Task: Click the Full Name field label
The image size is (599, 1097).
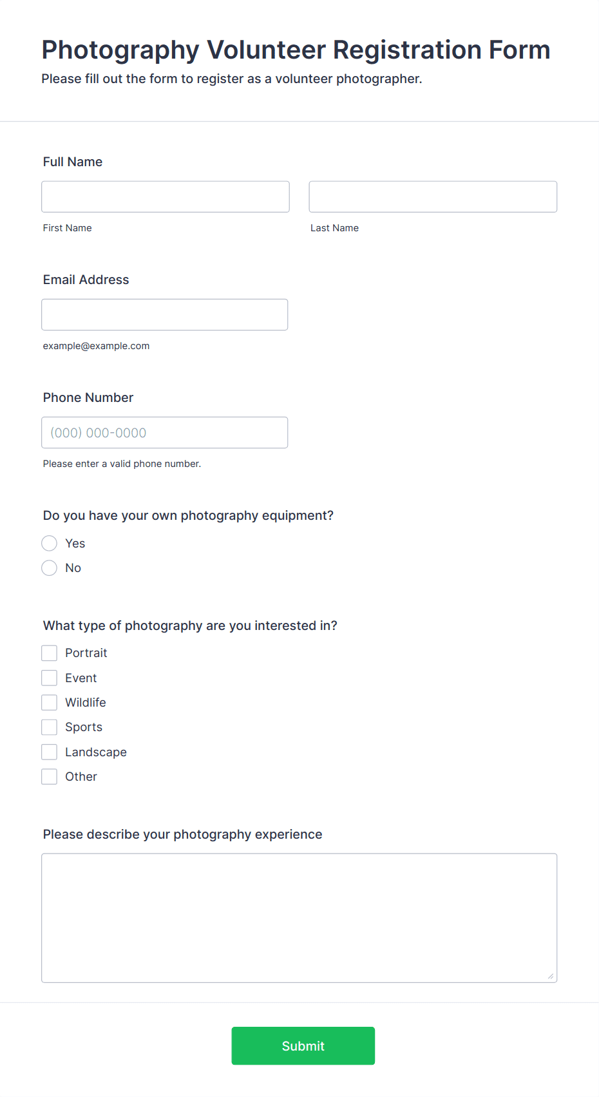Action: (x=73, y=162)
